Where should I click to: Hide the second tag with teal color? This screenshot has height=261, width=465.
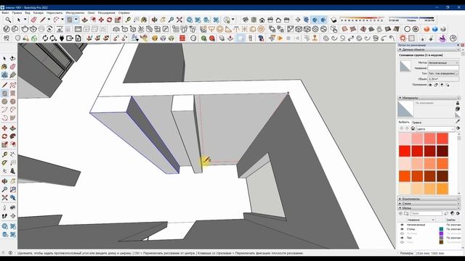[402, 229]
